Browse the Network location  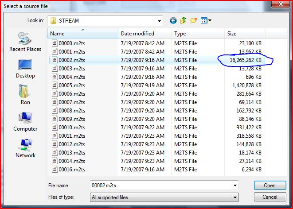pos(25,147)
